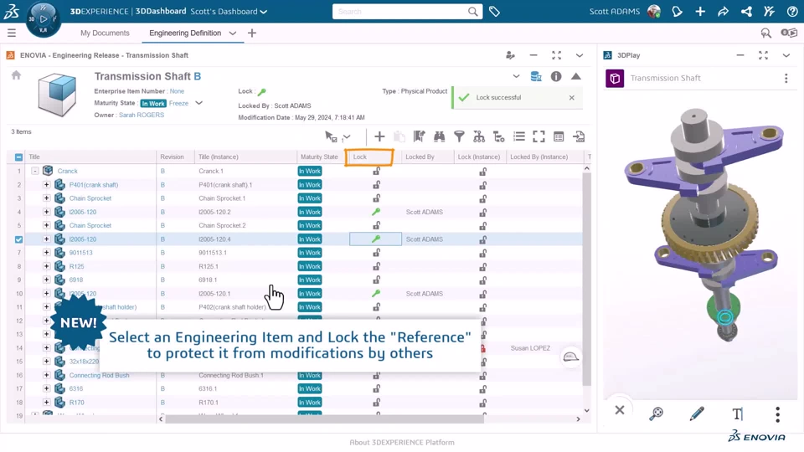Viewport: 804px width, 452px height.
Task: Open Sarah ROGERS owner link
Action: (x=142, y=115)
